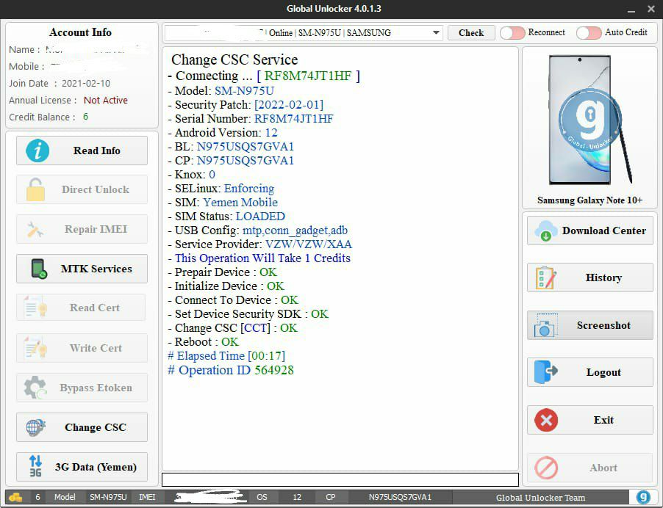Click the Repair IMEI tools icon

pos(35,229)
